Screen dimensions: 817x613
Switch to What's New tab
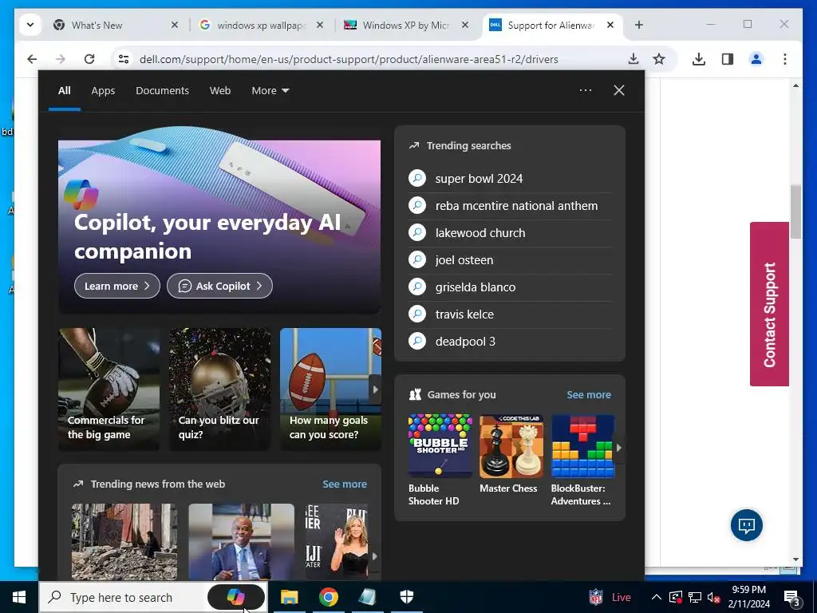tap(116, 25)
